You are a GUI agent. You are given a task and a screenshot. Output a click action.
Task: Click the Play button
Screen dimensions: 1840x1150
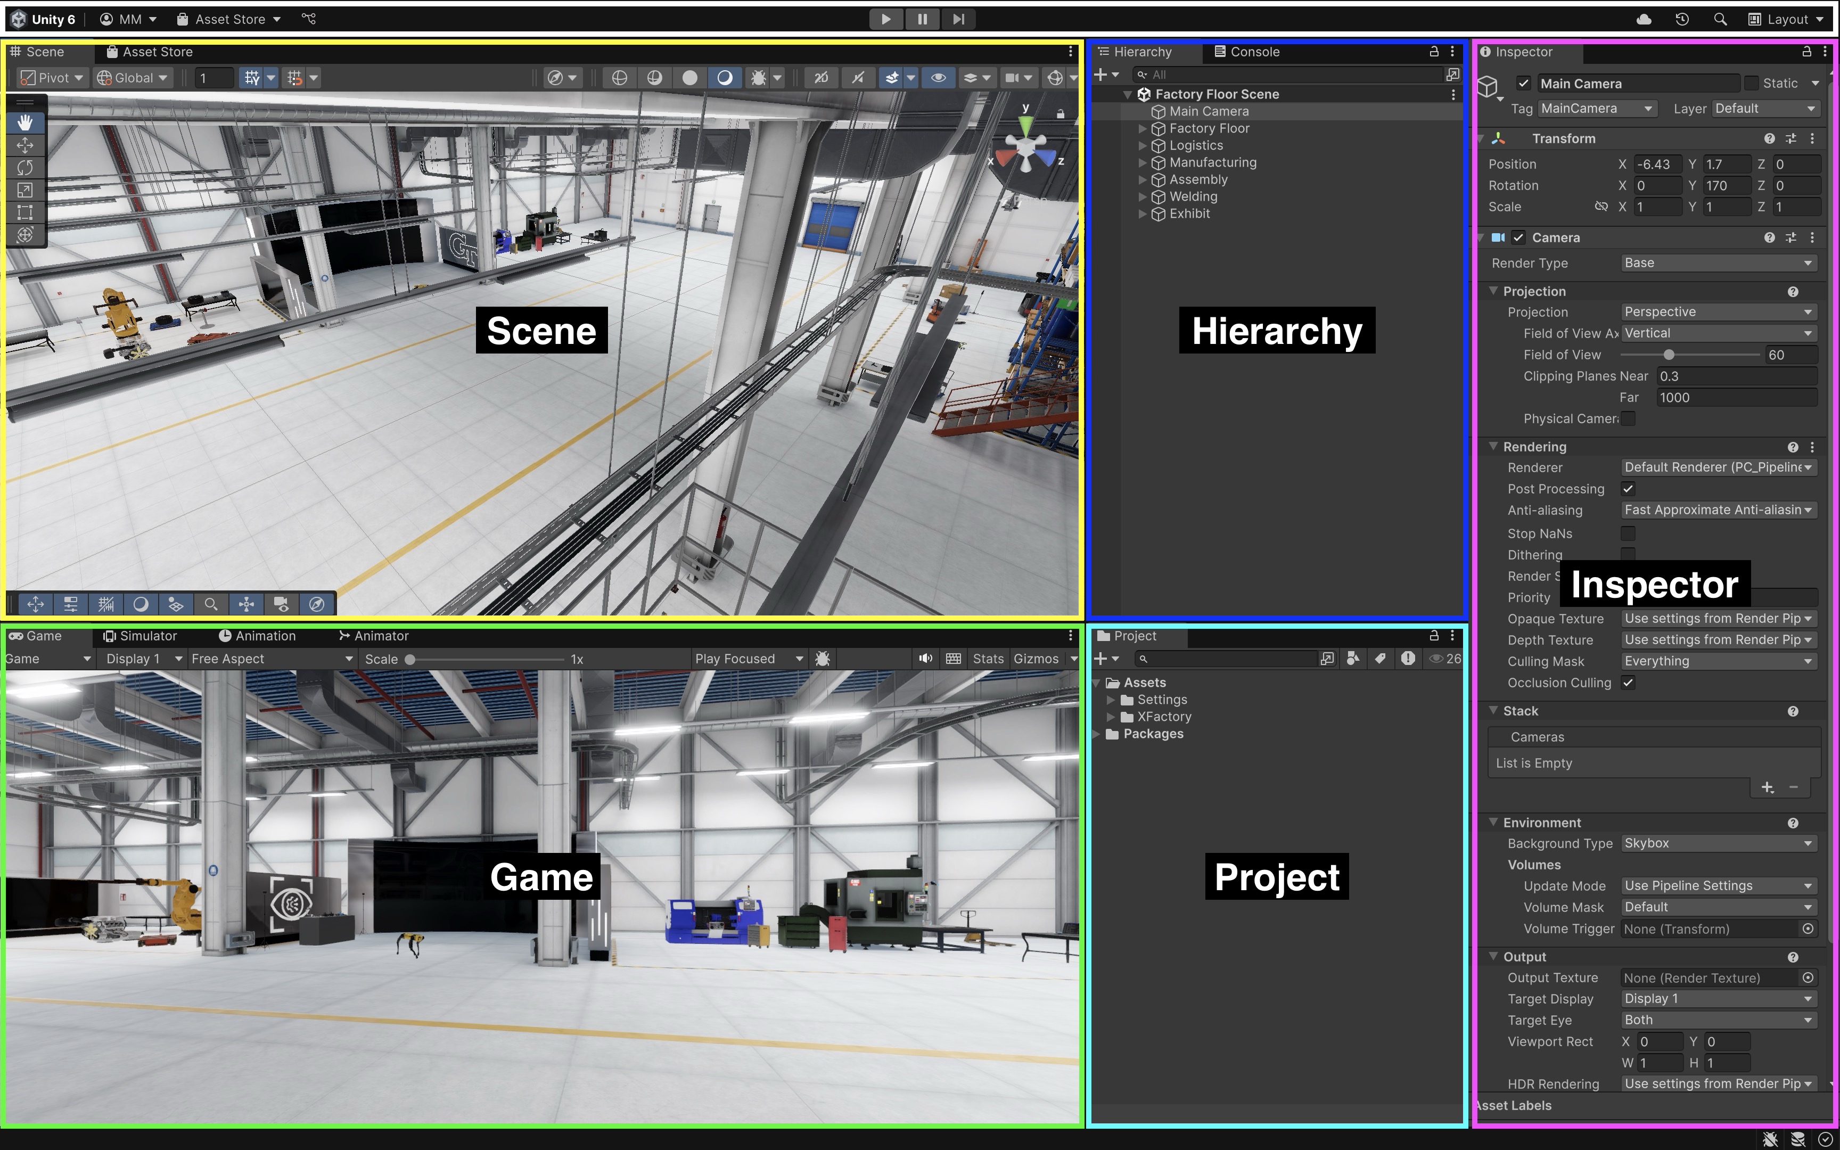pyautogui.click(x=886, y=19)
